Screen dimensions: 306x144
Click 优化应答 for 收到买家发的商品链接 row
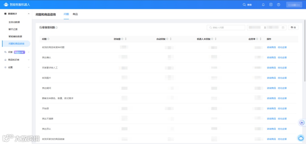[x=282, y=139]
